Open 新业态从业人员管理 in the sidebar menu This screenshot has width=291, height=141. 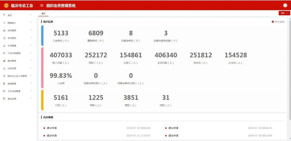tap(17, 76)
